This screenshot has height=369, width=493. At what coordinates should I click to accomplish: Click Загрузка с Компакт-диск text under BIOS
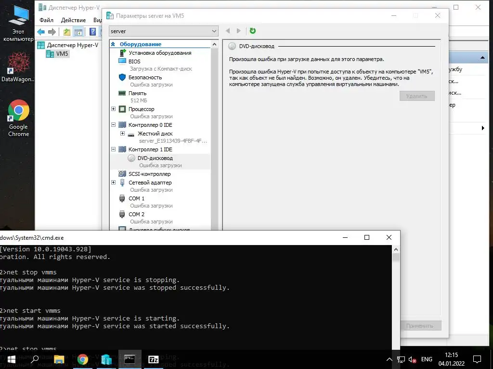pos(161,69)
